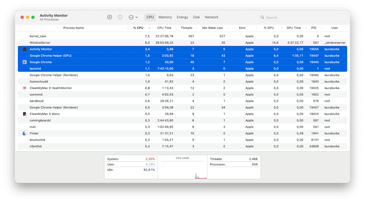Image resolution: width=365 pixels, height=203 pixels.
Task: Click the CleanMyMac X Menu app icon
Action: [x=24, y=114]
